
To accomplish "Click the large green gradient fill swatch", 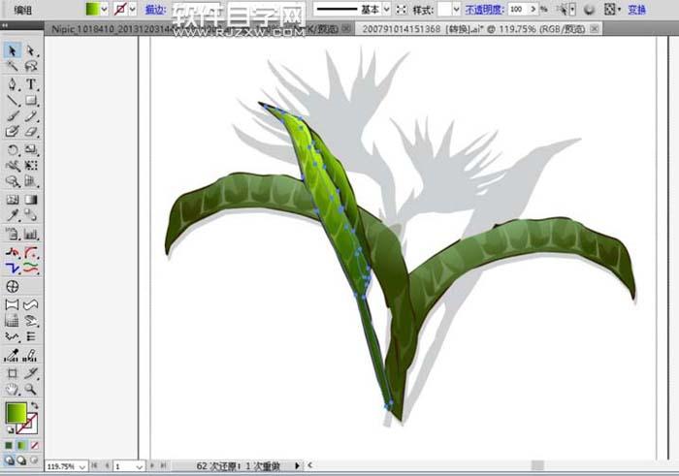I will click(x=16, y=413).
